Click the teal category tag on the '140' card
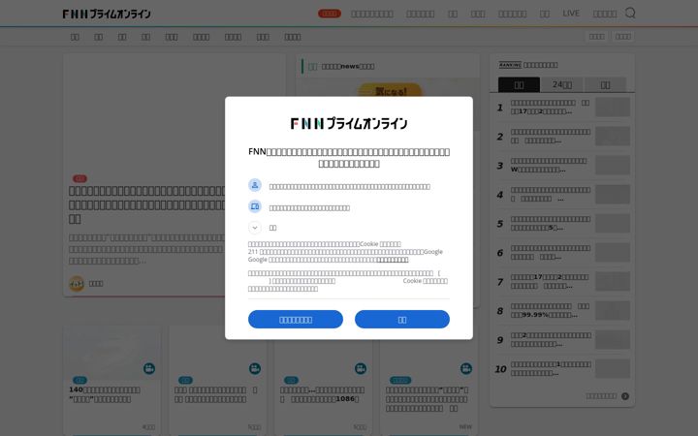 click(80, 381)
